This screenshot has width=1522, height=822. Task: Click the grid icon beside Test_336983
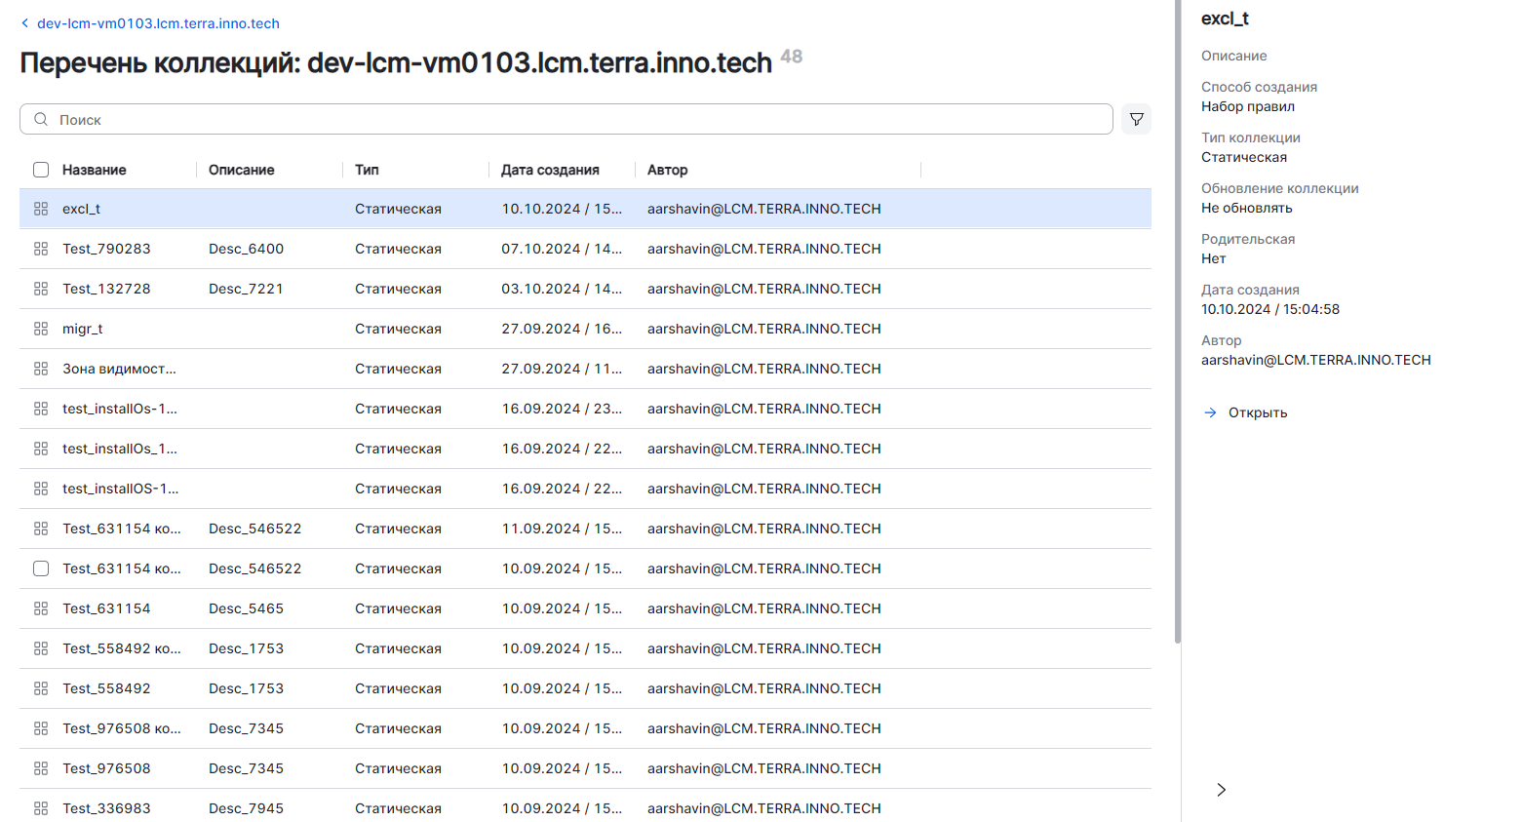pos(41,808)
